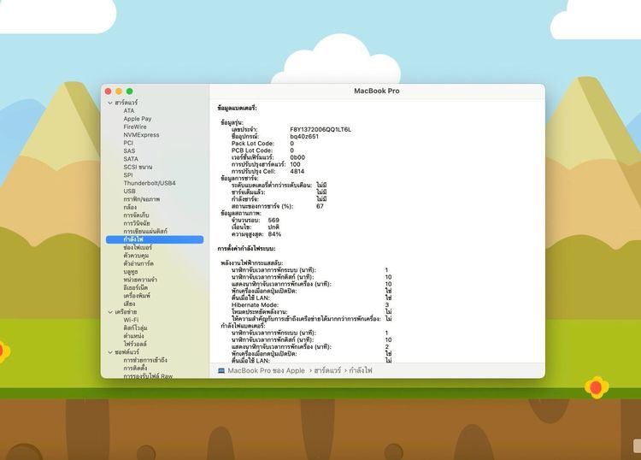Collapse the ฮาร์ดแวร์ sidebar section
641x460 pixels.
[x=109, y=103]
